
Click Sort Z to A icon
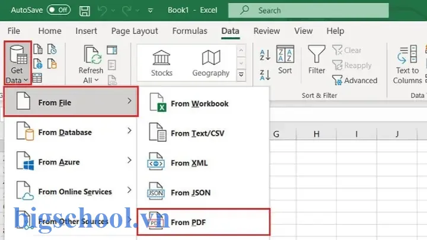265,75
